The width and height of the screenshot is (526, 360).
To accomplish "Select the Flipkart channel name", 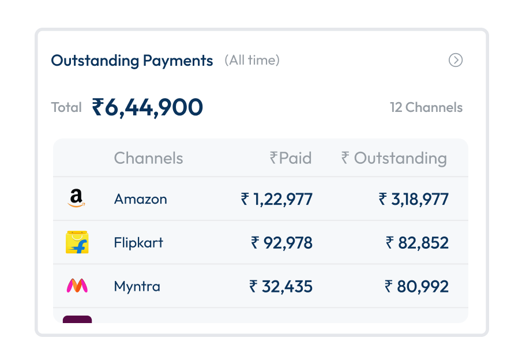I will coord(138,242).
